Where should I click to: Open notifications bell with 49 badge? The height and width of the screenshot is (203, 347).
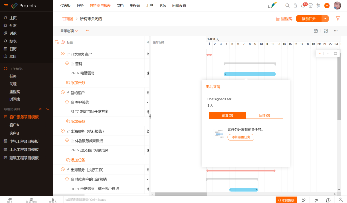pos(303,6)
